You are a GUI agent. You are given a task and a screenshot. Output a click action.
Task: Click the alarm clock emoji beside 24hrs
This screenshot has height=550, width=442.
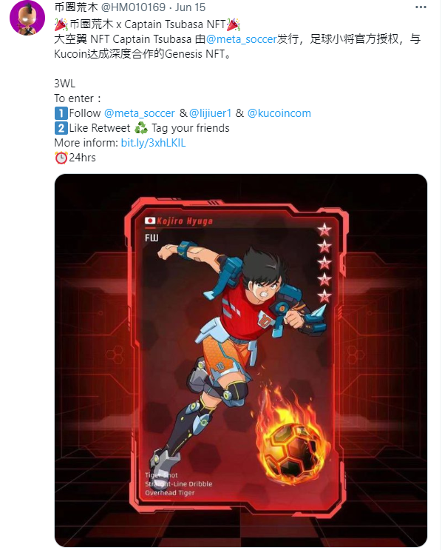click(61, 158)
